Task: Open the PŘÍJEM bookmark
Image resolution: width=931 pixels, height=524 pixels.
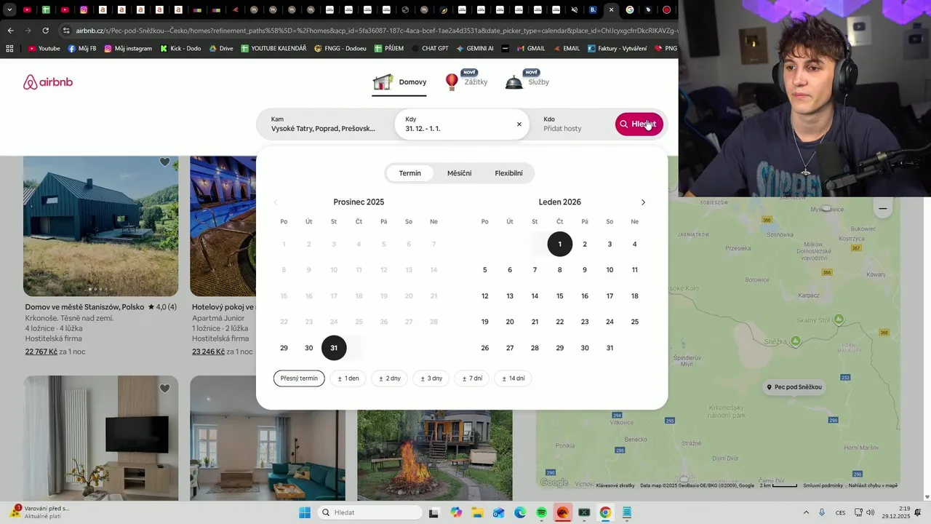Action: pyautogui.click(x=389, y=48)
